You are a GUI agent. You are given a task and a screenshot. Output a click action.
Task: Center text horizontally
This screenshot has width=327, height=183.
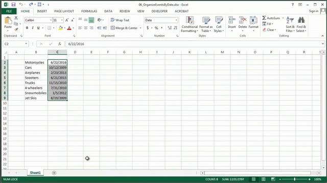pyautogui.click(x=86, y=28)
